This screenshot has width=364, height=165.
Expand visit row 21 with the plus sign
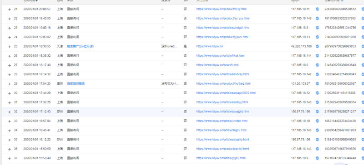10,10
